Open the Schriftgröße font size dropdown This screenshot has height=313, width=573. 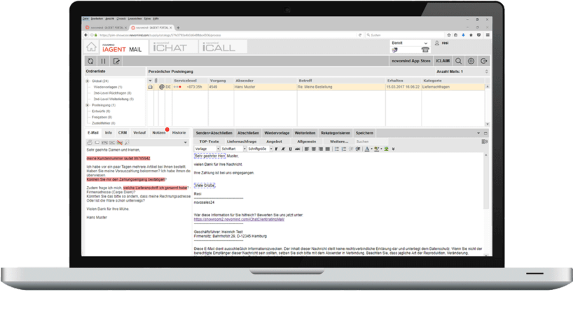click(271, 149)
